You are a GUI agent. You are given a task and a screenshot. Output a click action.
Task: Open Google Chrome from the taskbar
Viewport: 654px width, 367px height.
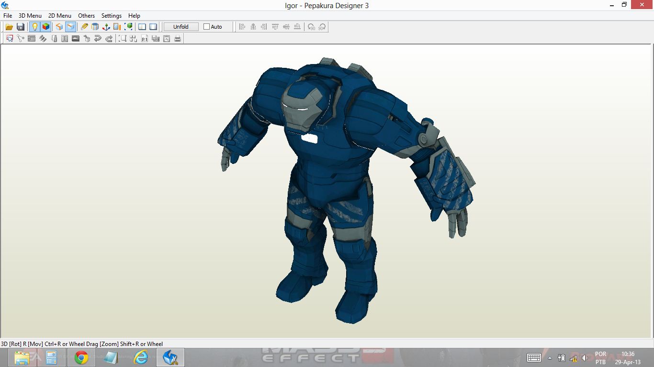(x=81, y=357)
